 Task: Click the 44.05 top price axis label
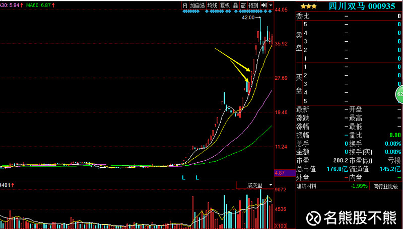[281, 10]
